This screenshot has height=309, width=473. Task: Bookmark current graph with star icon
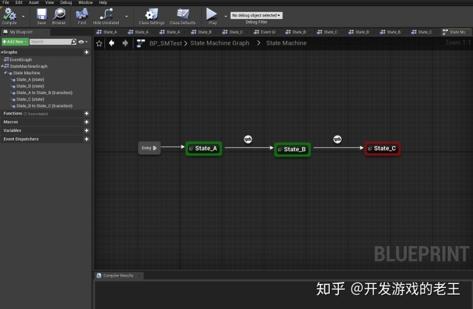(99, 43)
